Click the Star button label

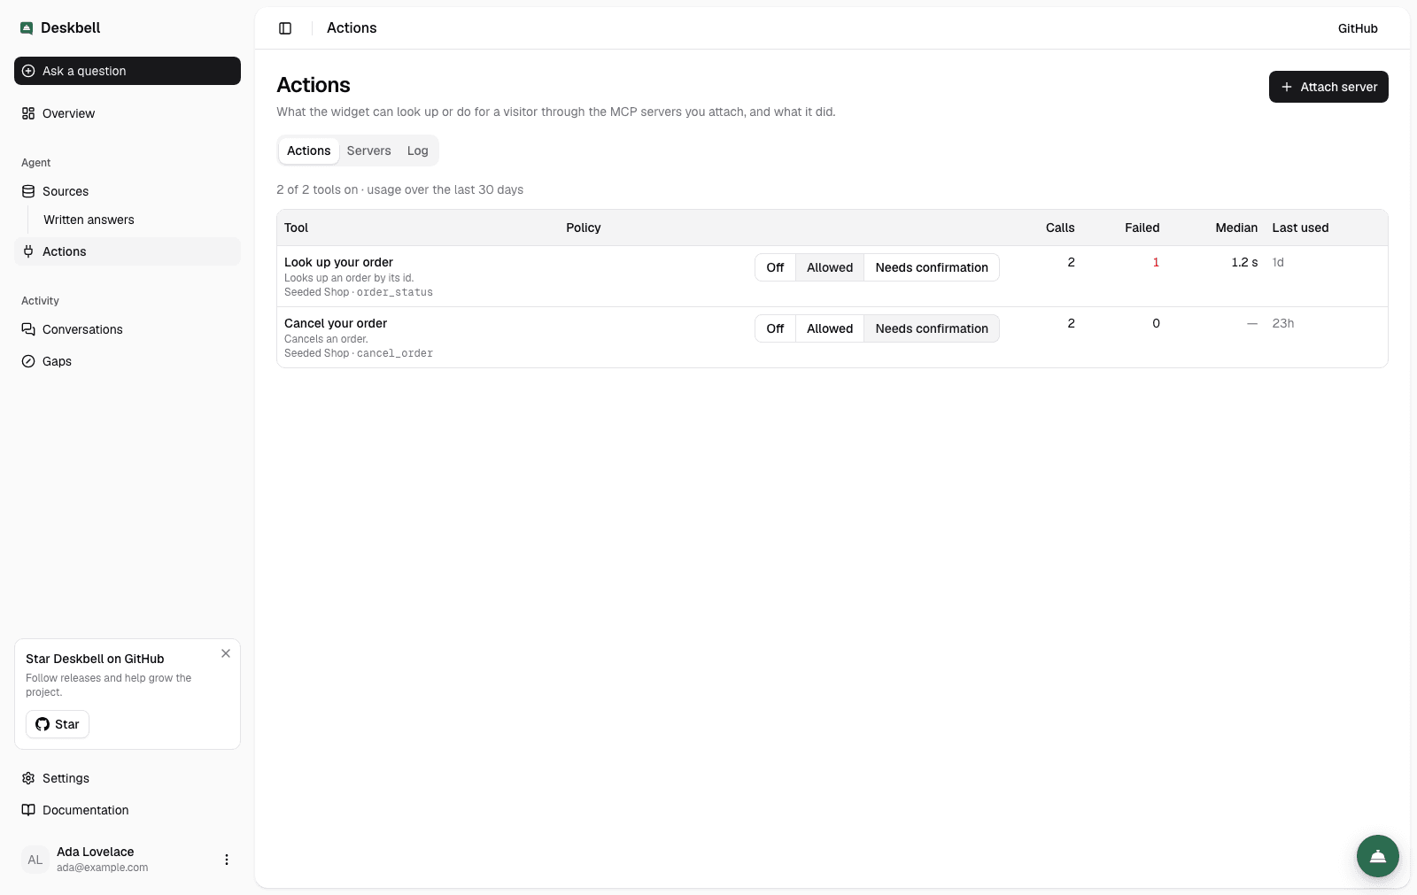point(67,724)
